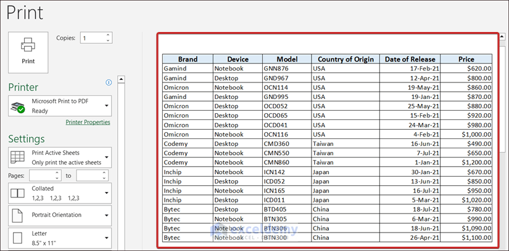509x251 pixels.
Task: Open the Print Active Sheets dropdown
Action: click(60, 157)
